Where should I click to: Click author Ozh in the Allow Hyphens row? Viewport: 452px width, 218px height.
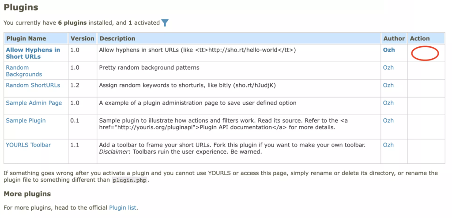pyautogui.click(x=389, y=50)
